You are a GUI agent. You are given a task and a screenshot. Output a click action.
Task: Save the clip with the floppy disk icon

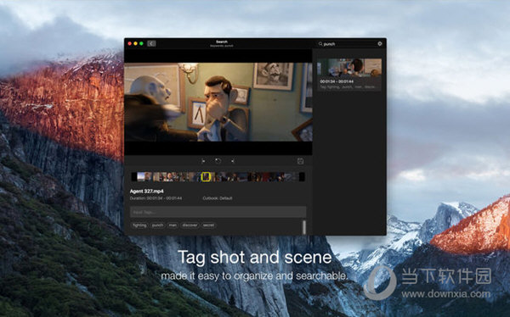(x=301, y=161)
